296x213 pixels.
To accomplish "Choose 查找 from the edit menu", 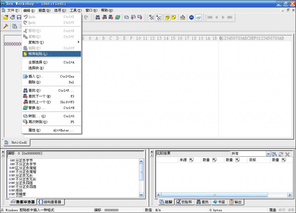I will pyautogui.click(x=51, y=90).
